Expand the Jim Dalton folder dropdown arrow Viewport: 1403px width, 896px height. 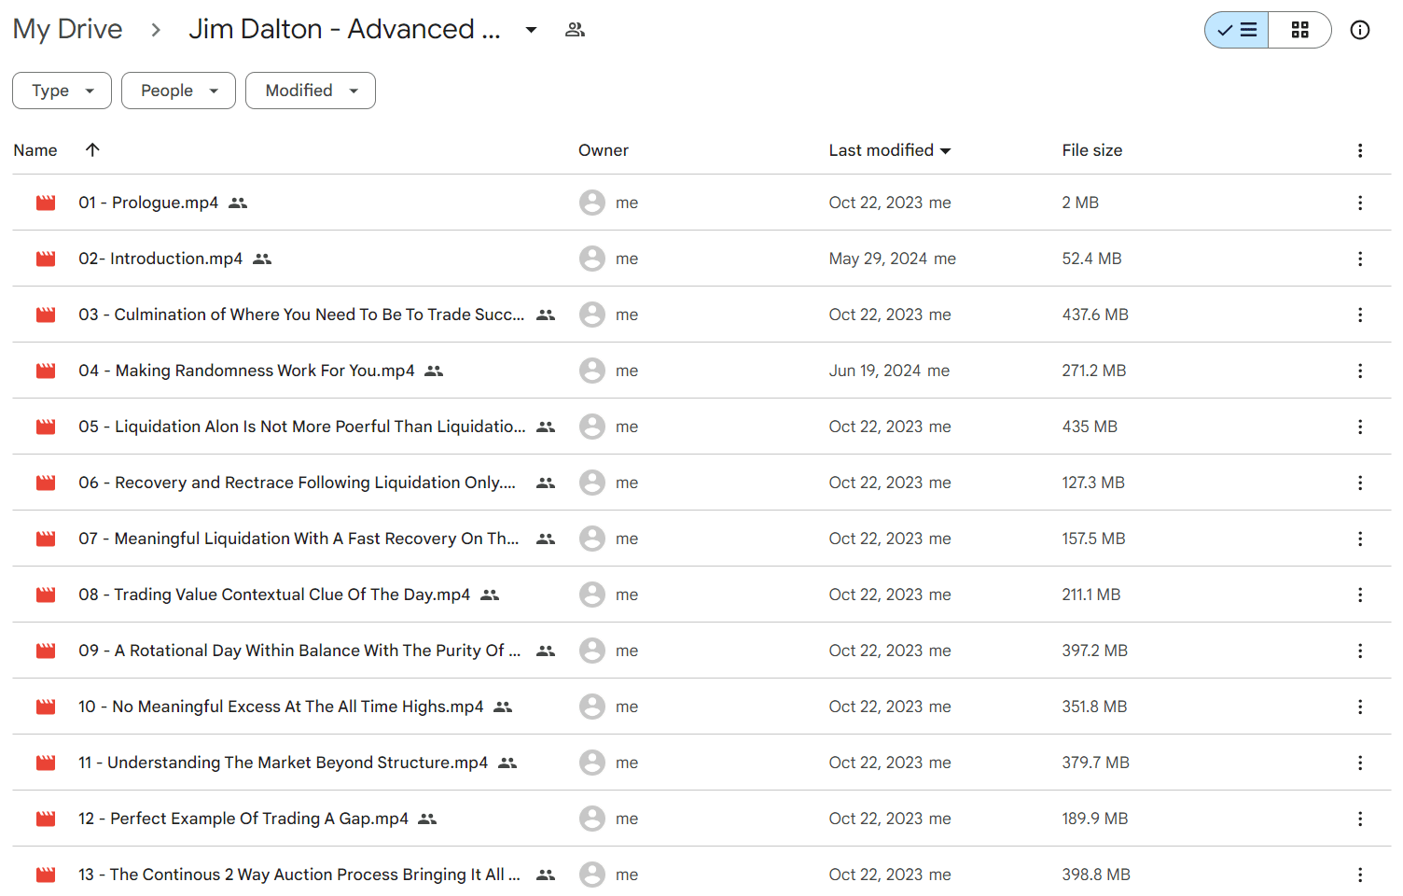point(531,30)
